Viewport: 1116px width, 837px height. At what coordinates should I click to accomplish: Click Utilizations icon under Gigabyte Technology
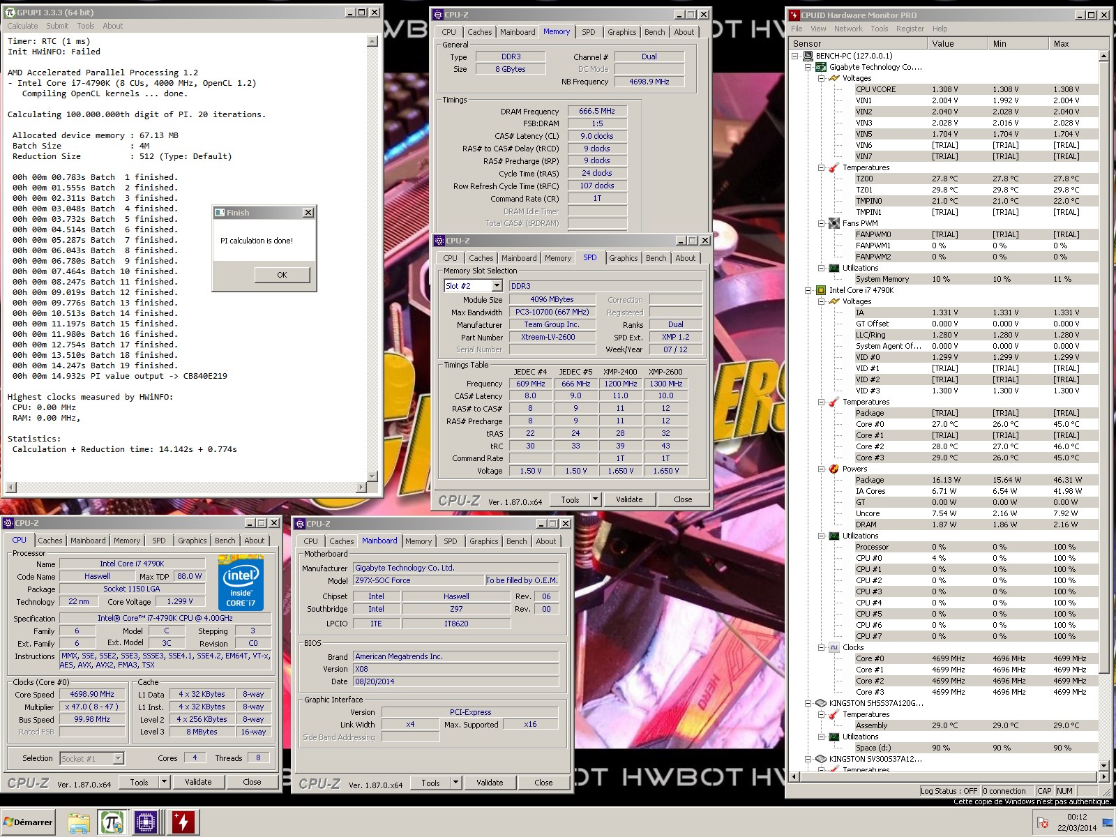pyautogui.click(x=834, y=268)
